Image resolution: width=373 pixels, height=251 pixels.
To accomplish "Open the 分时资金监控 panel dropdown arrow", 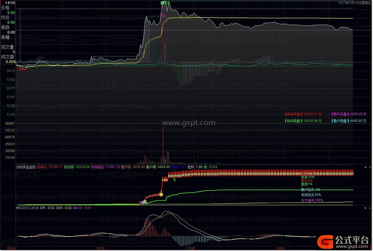I will click(366, 167).
